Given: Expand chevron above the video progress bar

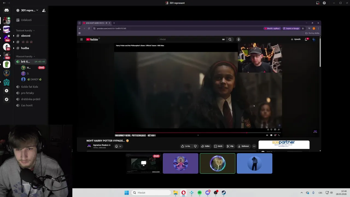Looking at the screenshot, I should coord(198,135).
